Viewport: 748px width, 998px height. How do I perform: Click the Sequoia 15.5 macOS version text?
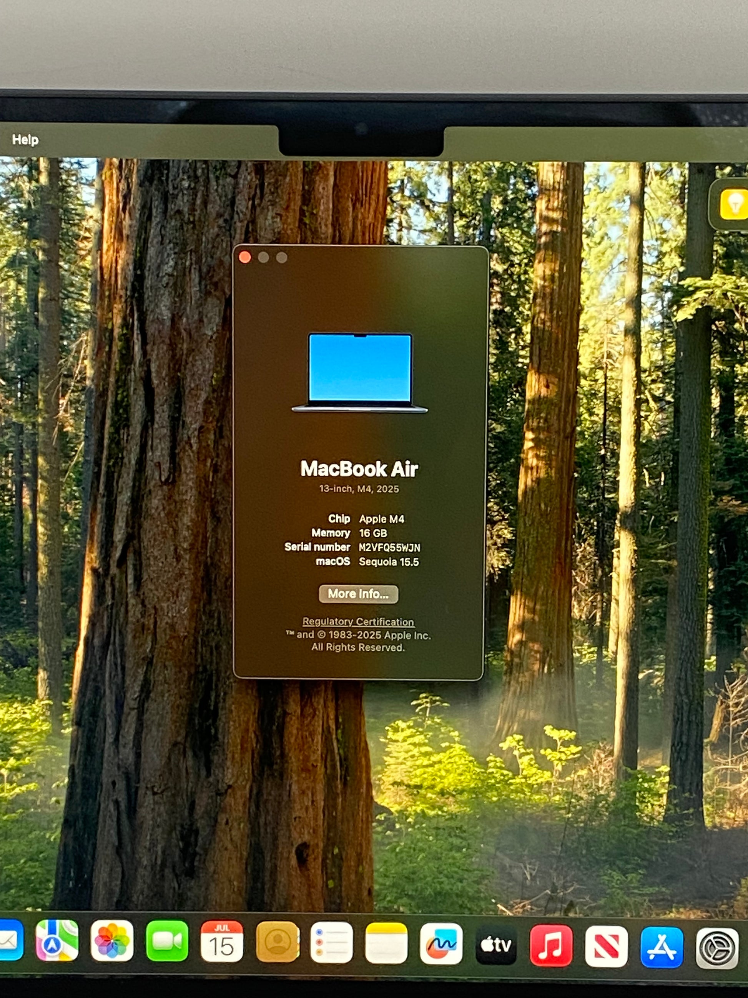[389, 562]
